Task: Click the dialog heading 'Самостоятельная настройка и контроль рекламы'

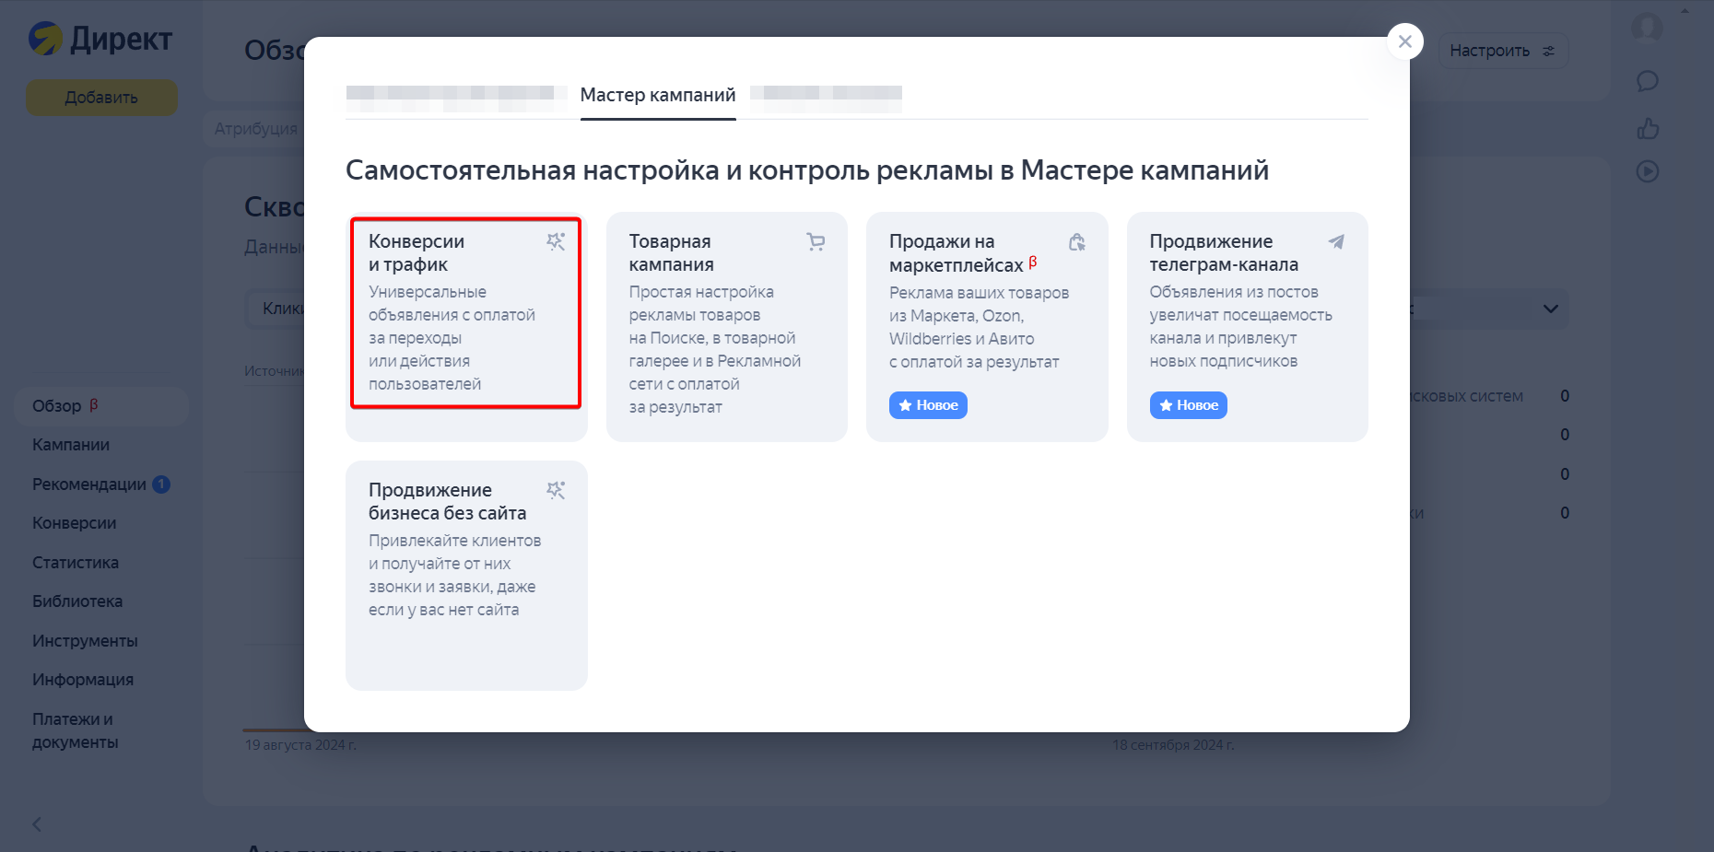Action: click(x=807, y=170)
